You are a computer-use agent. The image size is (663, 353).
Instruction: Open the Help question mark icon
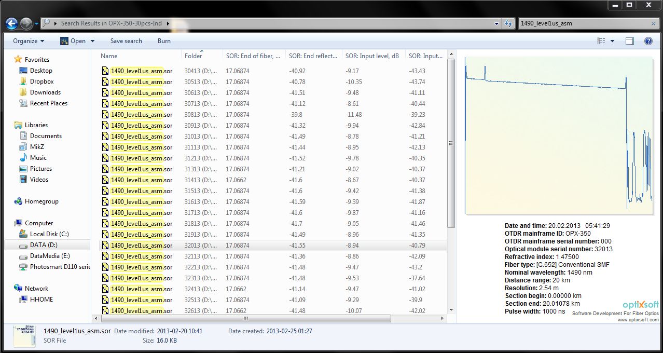[x=648, y=41]
